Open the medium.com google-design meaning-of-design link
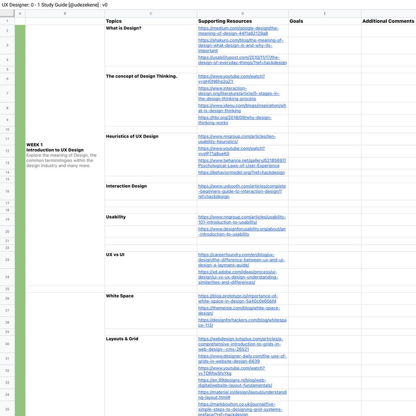The image size is (416, 416). click(x=238, y=31)
